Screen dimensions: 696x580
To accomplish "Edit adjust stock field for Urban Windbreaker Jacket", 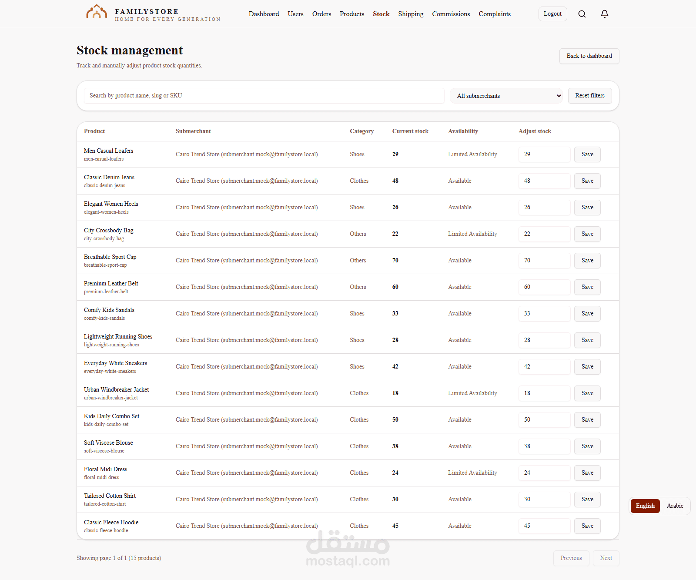I will click(544, 393).
